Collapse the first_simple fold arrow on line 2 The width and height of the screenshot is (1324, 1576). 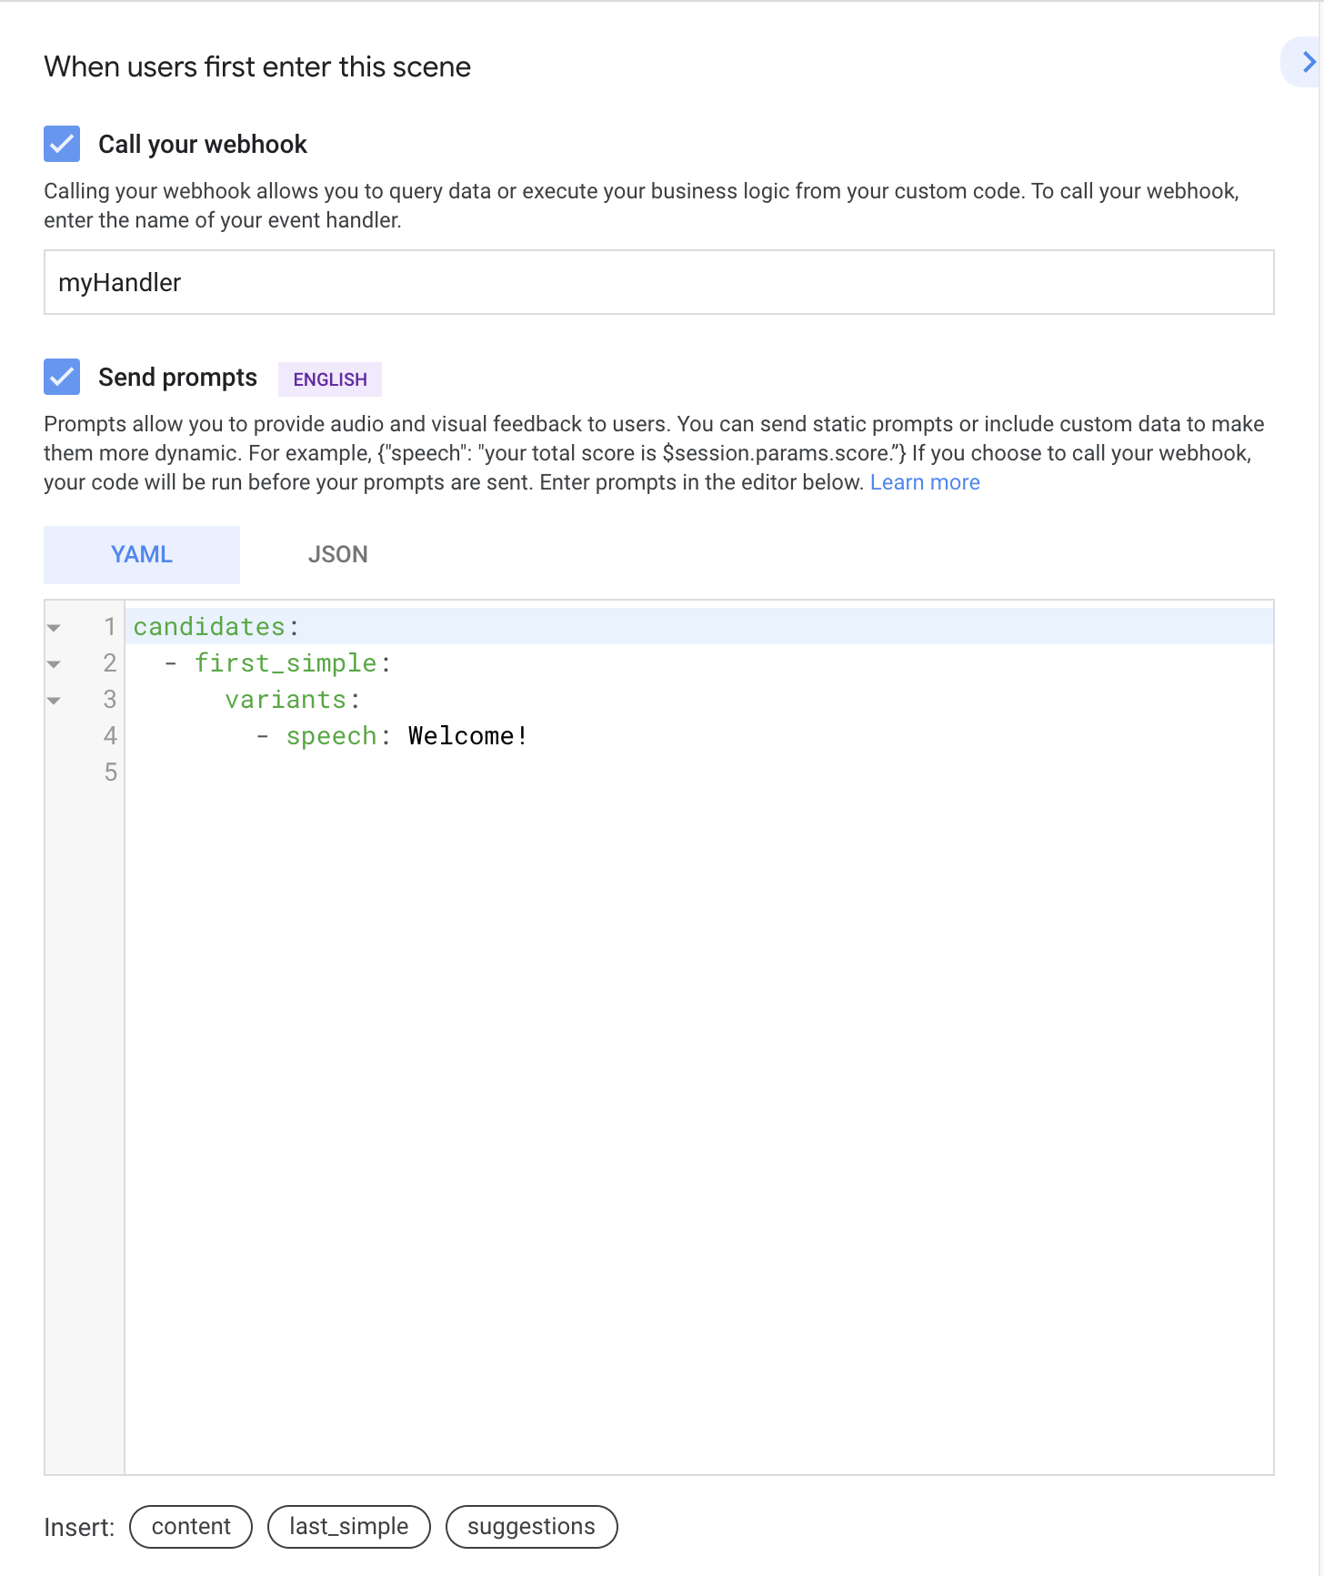click(55, 664)
